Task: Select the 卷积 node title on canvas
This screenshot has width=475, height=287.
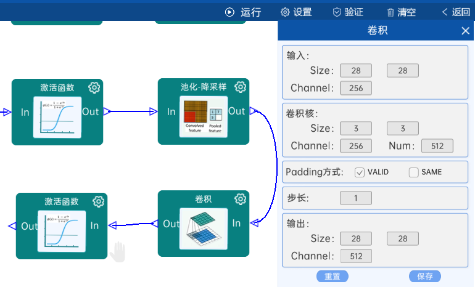Action: (x=204, y=199)
